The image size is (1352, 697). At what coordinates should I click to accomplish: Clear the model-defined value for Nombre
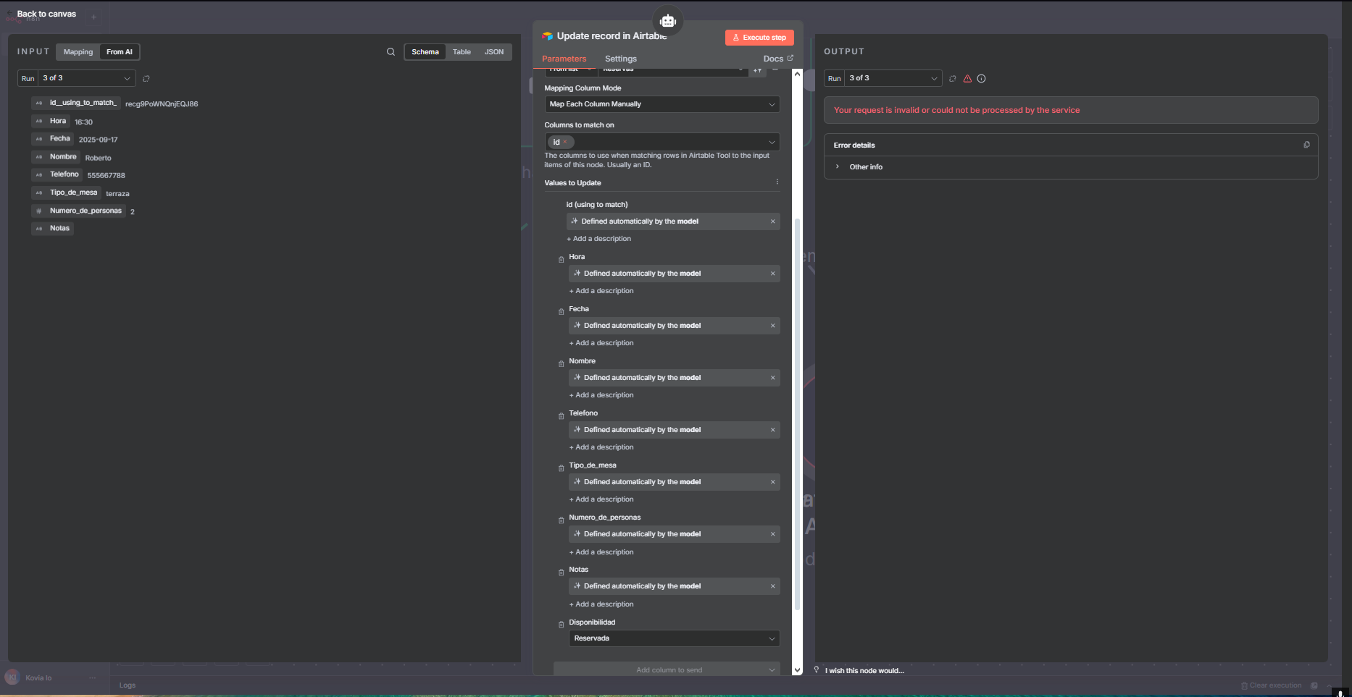pyautogui.click(x=772, y=378)
